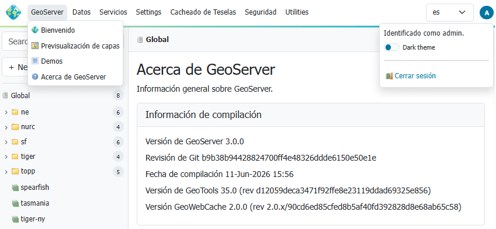Expand the topp workspace
The image size is (496, 229).
pyautogui.click(x=6, y=172)
